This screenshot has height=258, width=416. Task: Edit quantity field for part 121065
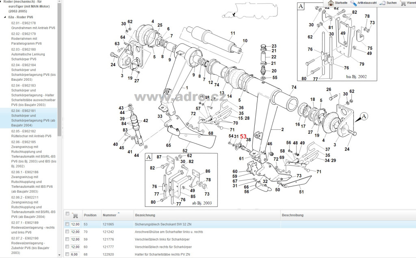[75, 224]
